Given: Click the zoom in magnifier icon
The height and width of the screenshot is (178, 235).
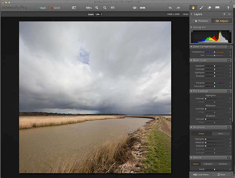Looking at the screenshot, I should pos(97,8).
